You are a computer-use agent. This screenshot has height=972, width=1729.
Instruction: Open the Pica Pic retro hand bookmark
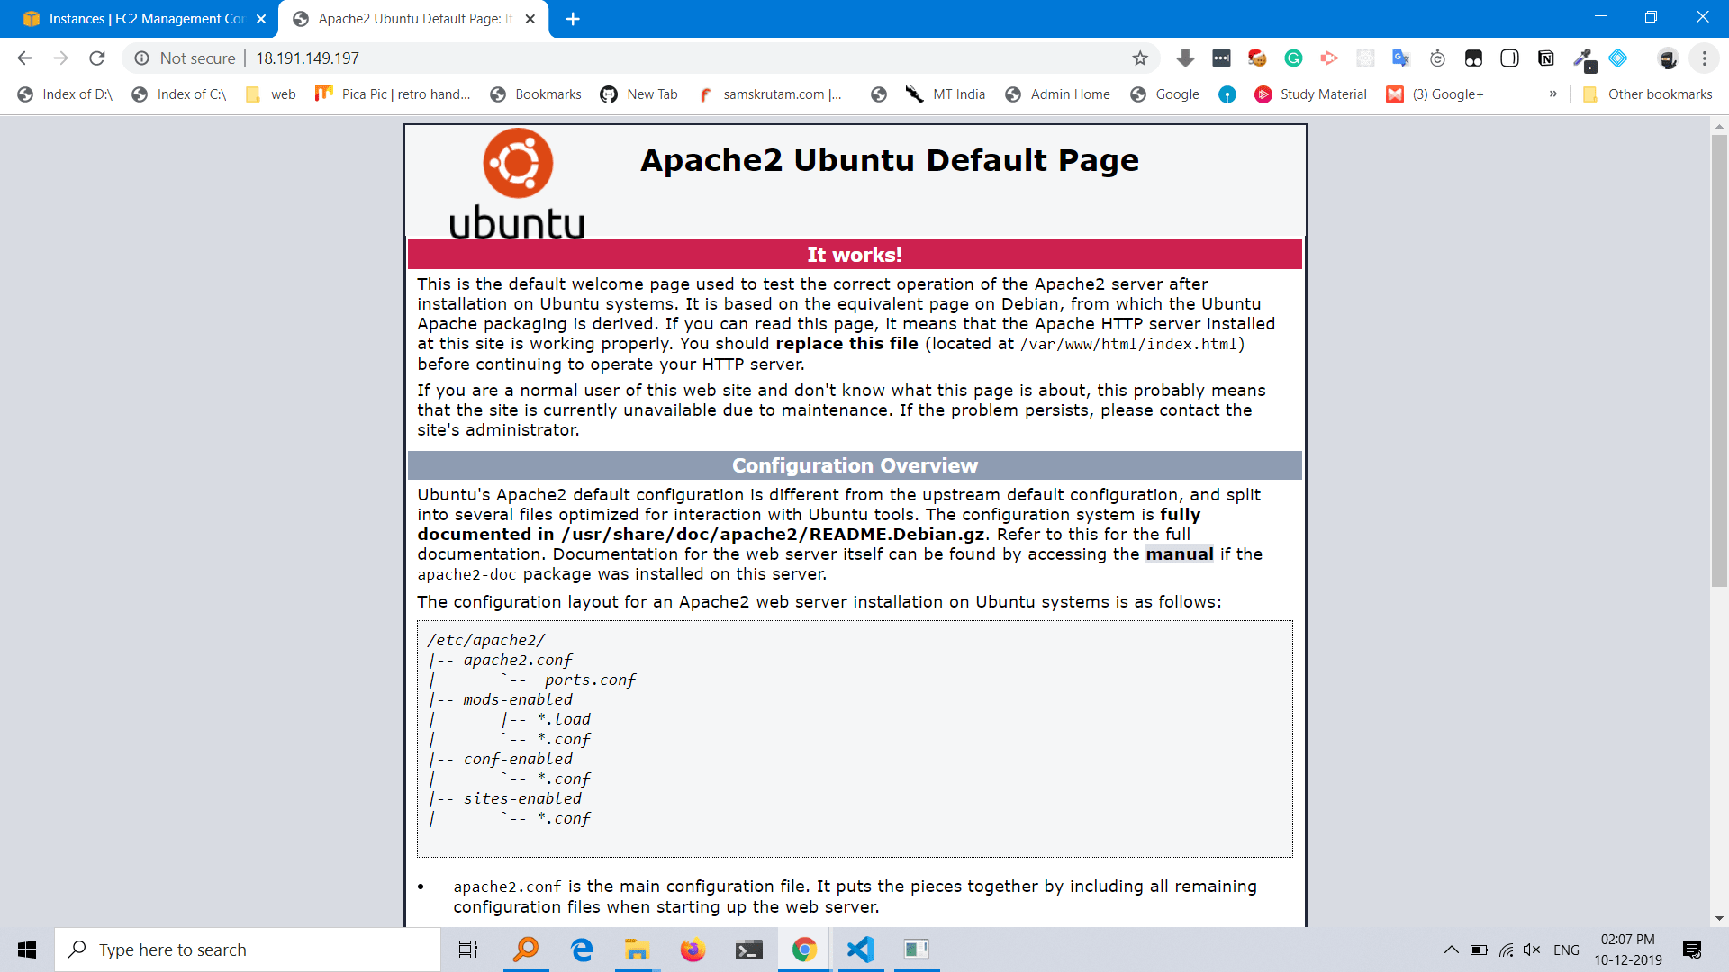pyautogui.click(x=393, y=94)
